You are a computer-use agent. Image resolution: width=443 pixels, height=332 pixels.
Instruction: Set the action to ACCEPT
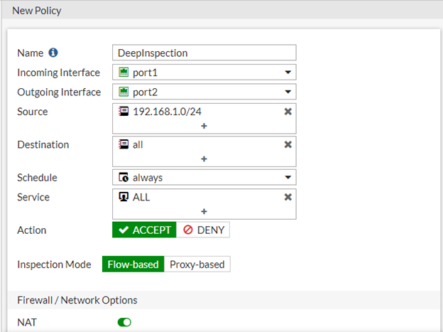(x=144, y=230)
